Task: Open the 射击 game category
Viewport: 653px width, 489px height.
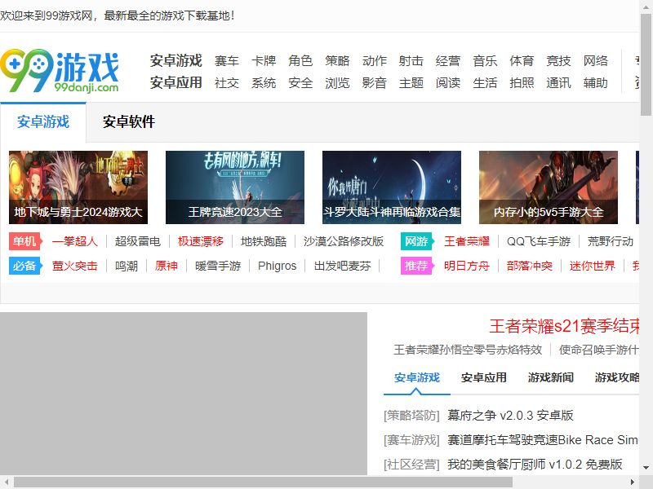Action: coord(411,61)
